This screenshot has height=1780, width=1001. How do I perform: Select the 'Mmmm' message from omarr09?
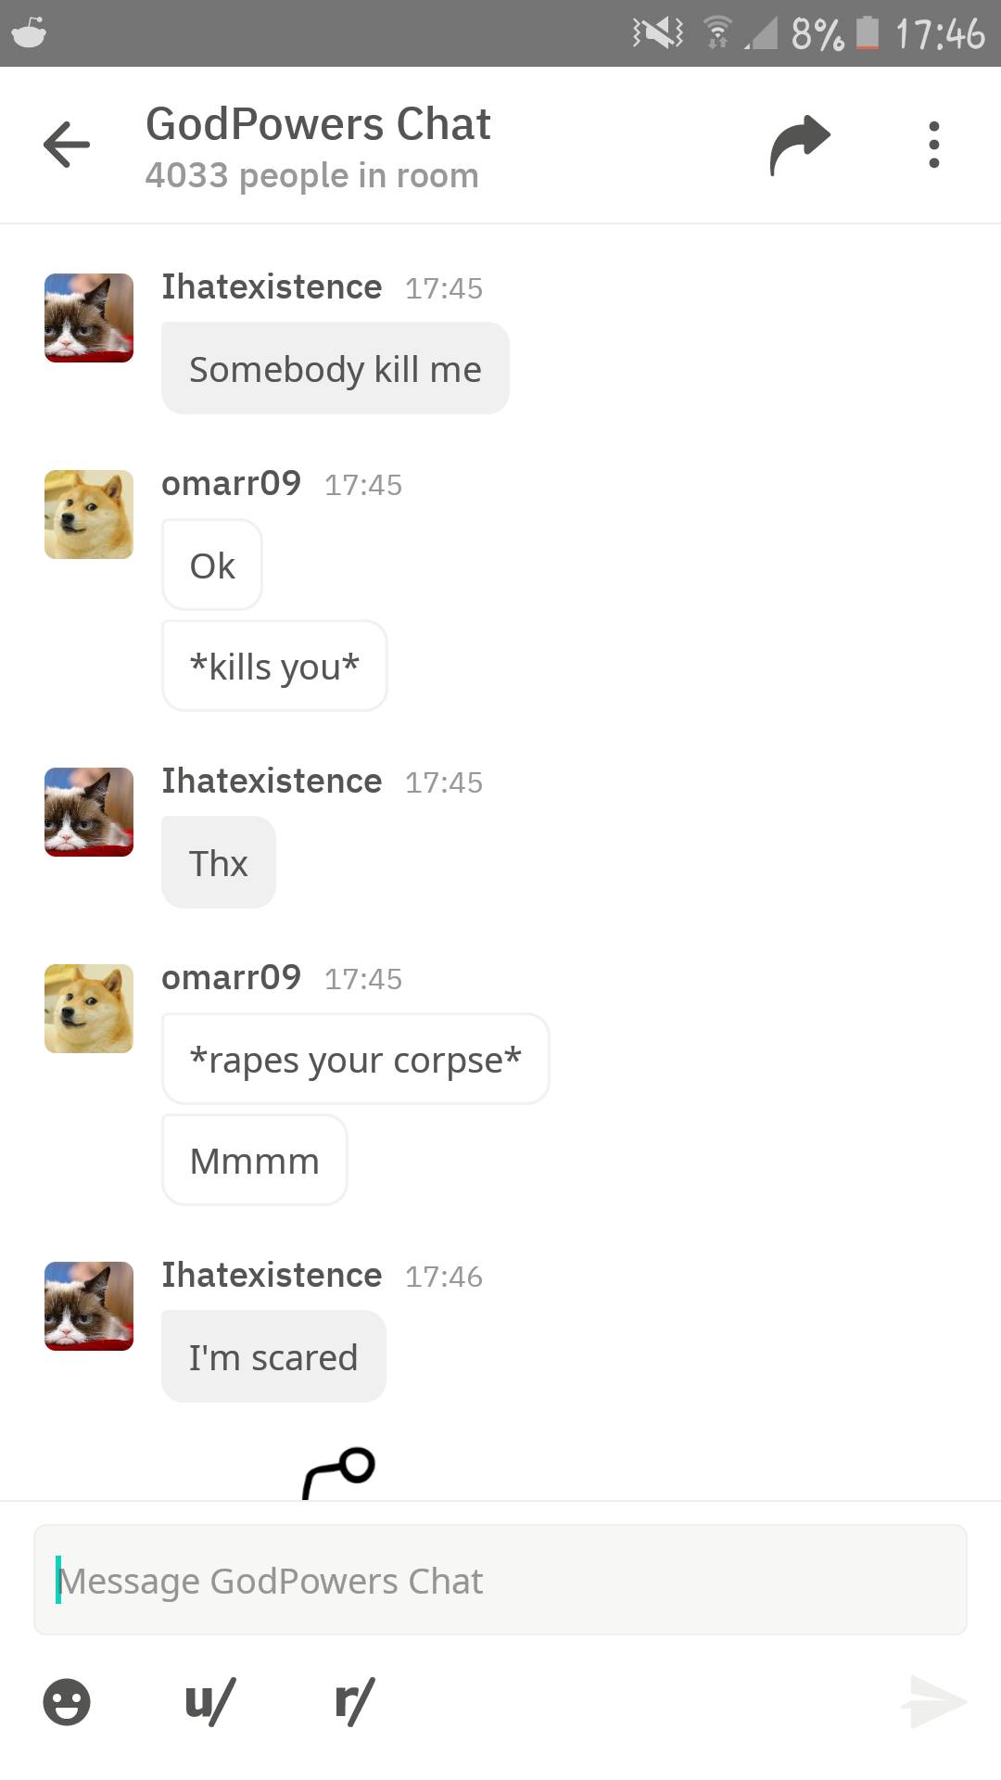(x=253, y=1159)
